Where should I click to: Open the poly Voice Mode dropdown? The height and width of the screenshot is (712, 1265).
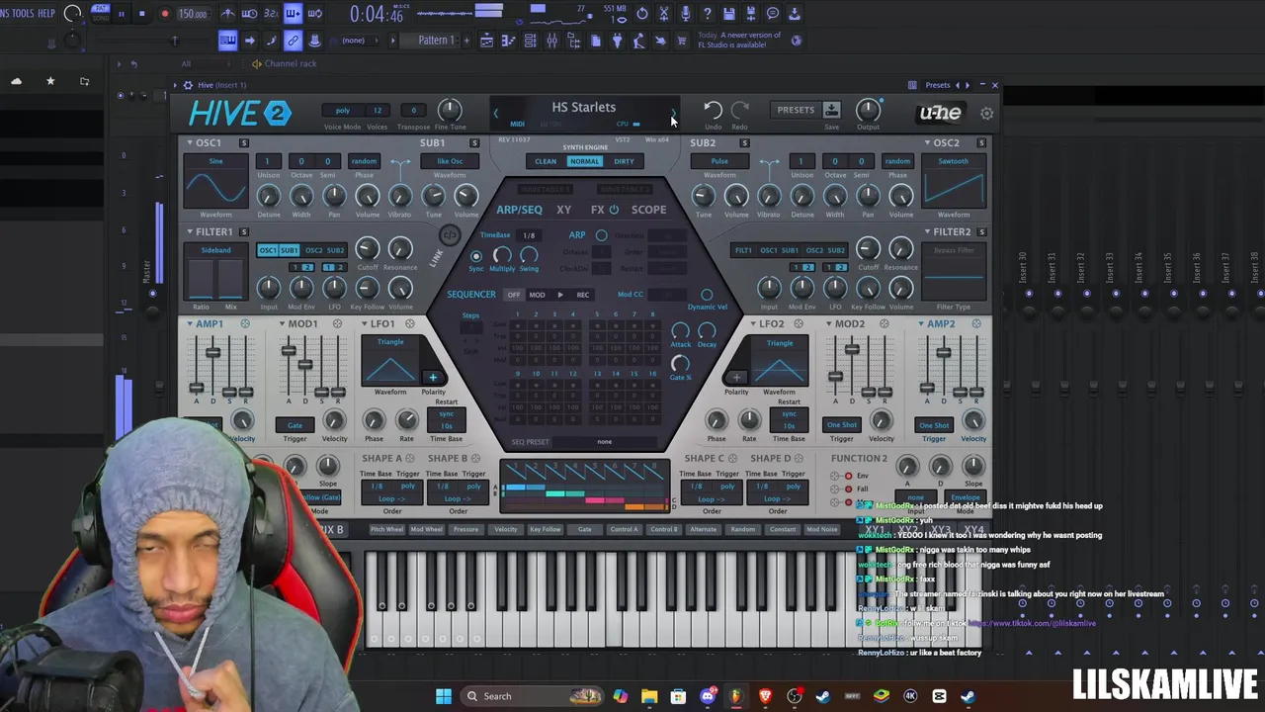coord(342,111)
